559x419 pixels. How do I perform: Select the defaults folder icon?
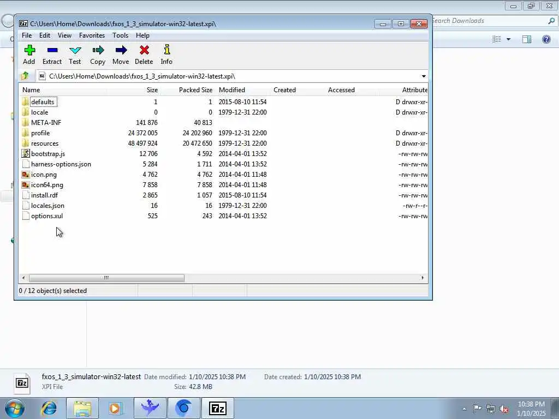pos(25,102)
